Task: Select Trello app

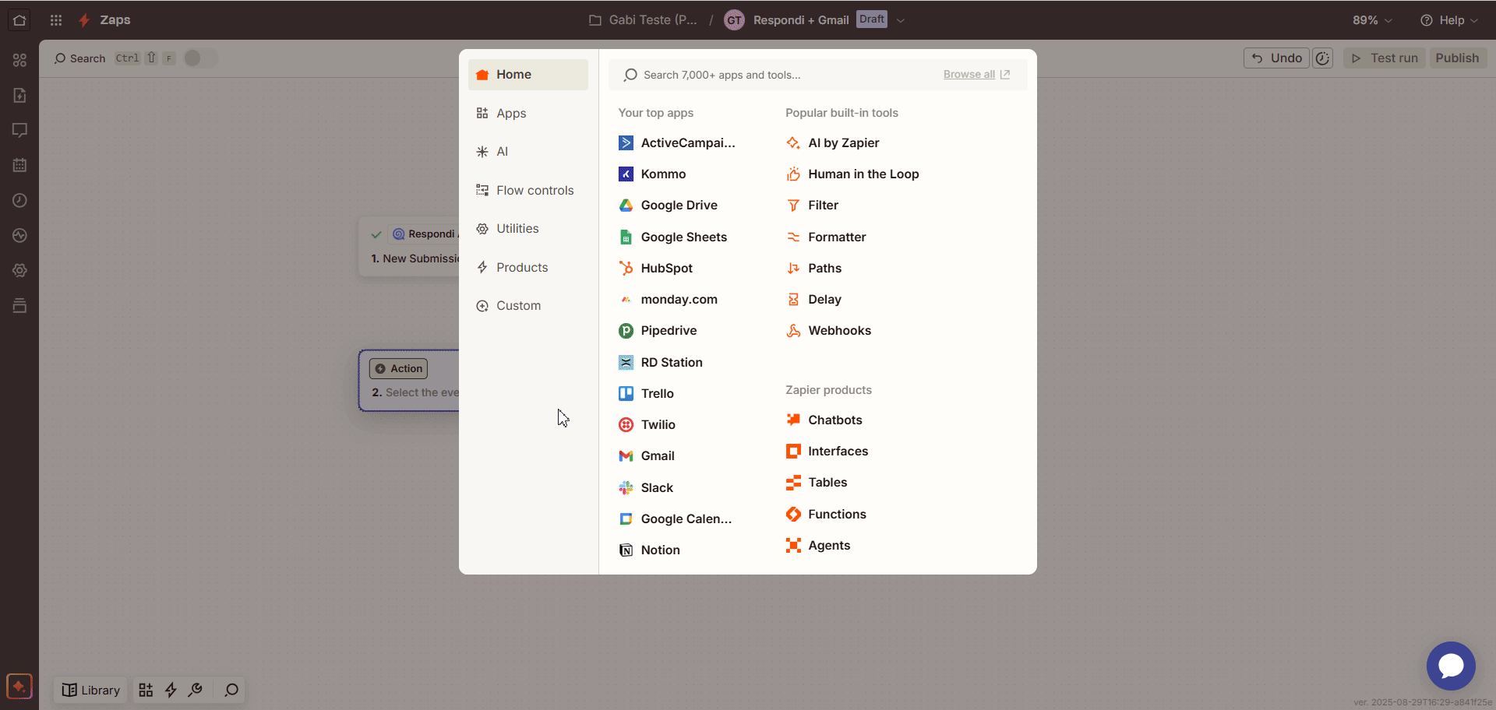Action: (646, 394)
